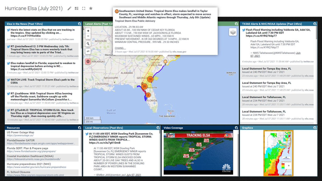Click Twitter bird icon on @TurkWJZ tweet
The height and width of the screenshot is (181, 322).
coord(8,110)
